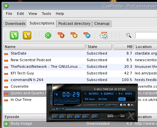Open feed properties gear icon

point(74,35)
